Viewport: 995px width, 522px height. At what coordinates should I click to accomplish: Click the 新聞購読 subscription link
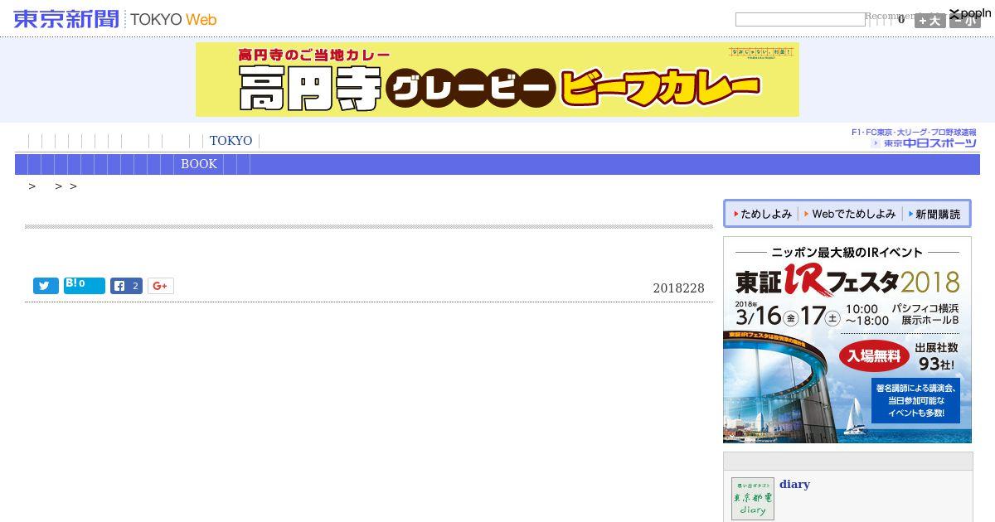(x=934, y=214)
